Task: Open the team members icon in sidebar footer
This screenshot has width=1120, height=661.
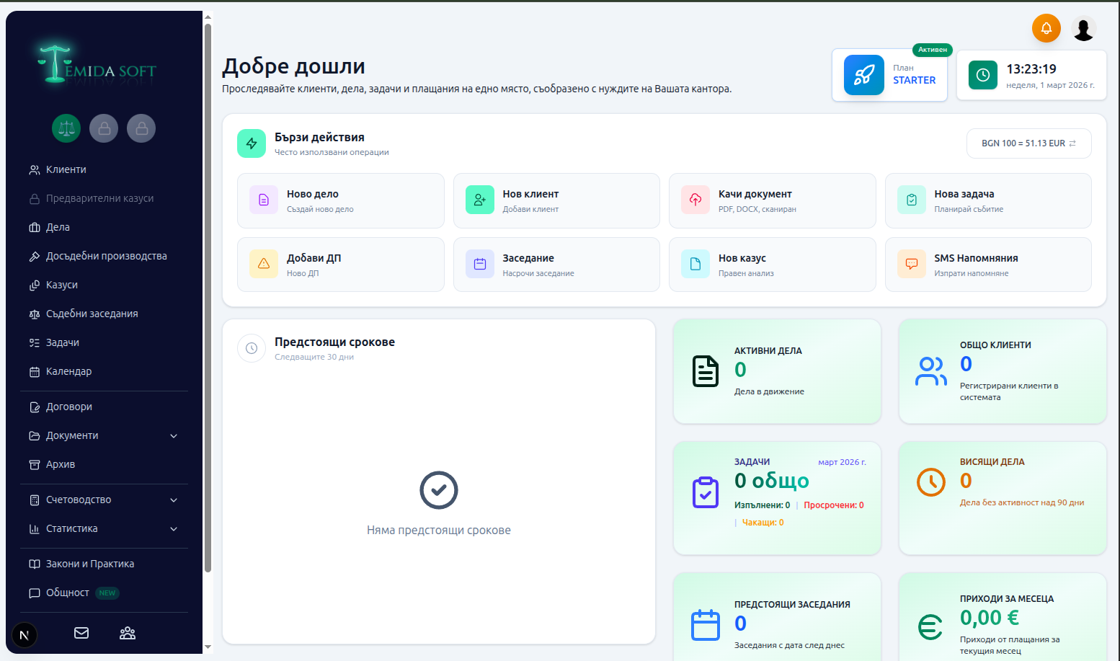Action: 128,633
